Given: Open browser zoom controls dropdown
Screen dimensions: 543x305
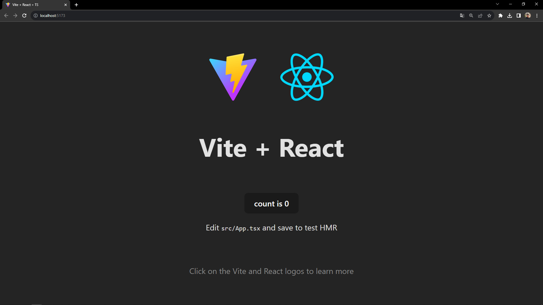Looking at the screenshot, I should click(471, 15).
